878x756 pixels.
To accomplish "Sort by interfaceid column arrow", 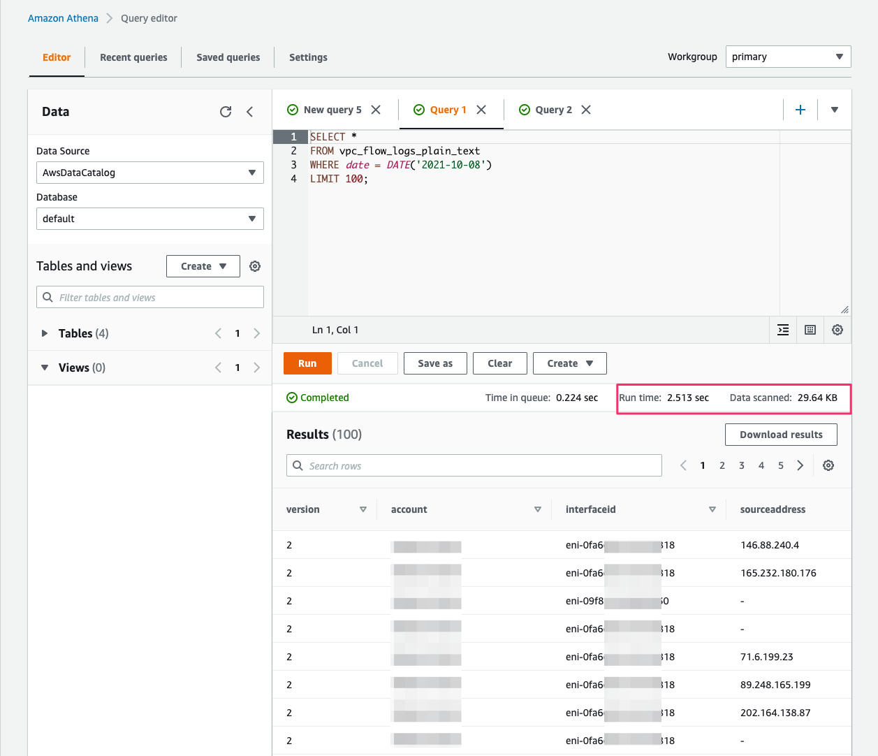I will click(x=712, y=509).
